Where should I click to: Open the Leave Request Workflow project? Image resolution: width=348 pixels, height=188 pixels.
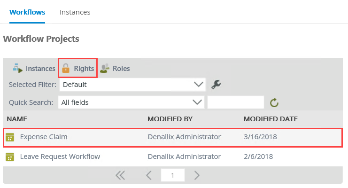(60, 157)
